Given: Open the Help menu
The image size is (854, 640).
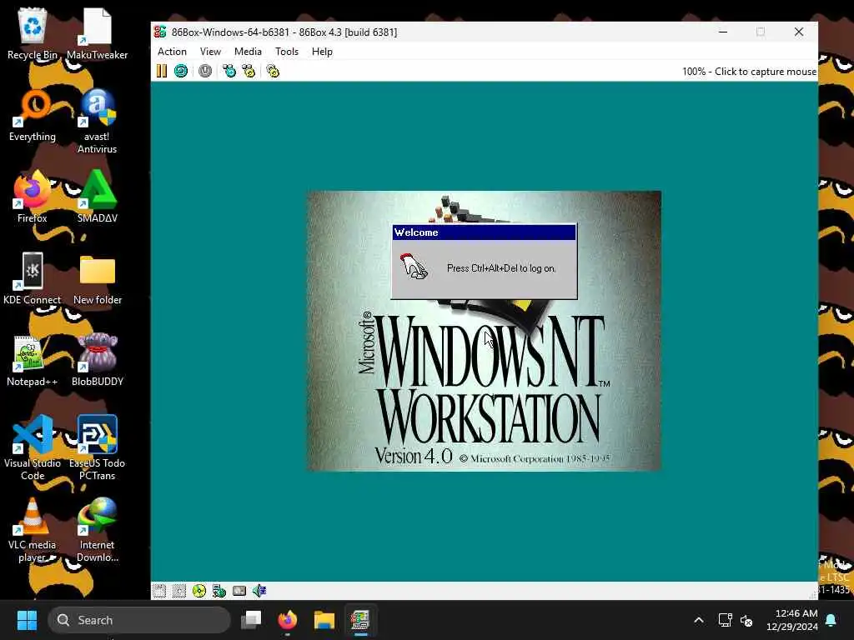Looking at the screenshot, I should (322, 52).
